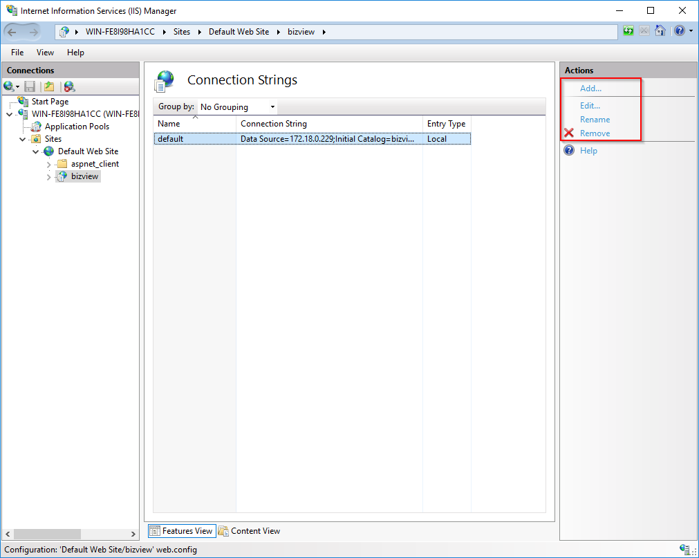Viewport: 699px width, 558px height.
Task: Open the Help menu
Action: click(x=75, y=52)
